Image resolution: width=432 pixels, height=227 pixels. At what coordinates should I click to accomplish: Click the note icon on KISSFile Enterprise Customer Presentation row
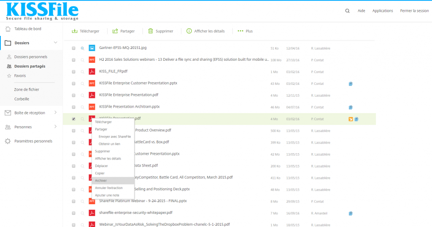(x=351, y=84)
